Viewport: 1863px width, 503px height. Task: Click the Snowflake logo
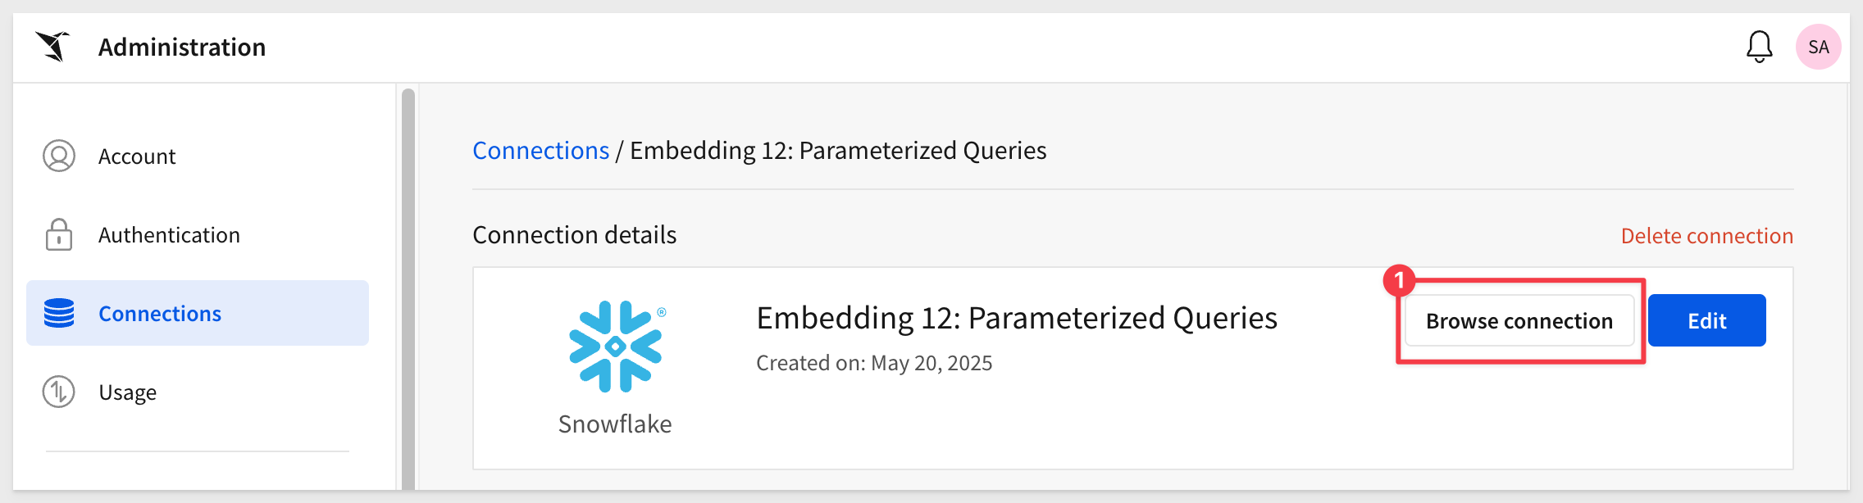[x=617, y=347]
